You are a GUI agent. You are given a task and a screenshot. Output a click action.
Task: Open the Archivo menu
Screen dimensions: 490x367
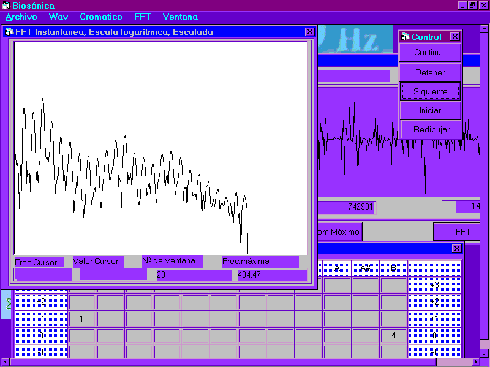tap(21, 17)
